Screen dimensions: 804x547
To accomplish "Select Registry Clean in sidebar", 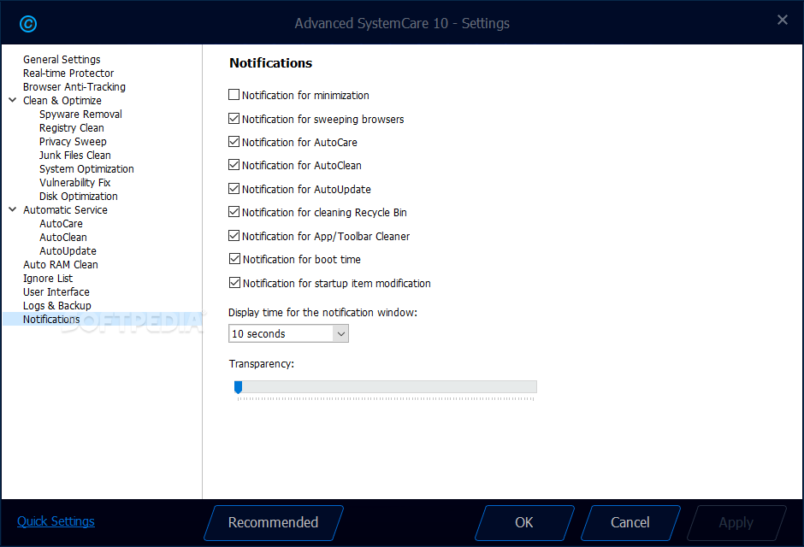I will (71, 128).
